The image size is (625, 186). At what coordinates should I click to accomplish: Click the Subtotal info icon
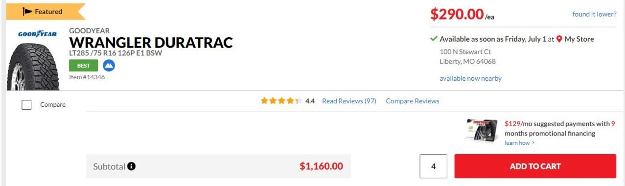tap(131, 166)
